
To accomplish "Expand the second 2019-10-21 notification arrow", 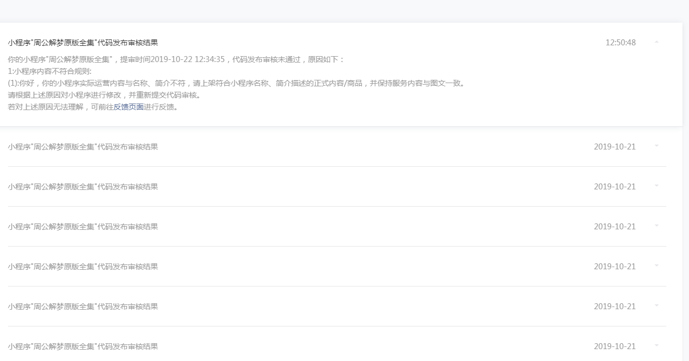I will (x=657, y=186).
